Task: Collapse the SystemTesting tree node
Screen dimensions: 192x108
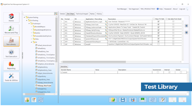Action: (x=24, y=17)
